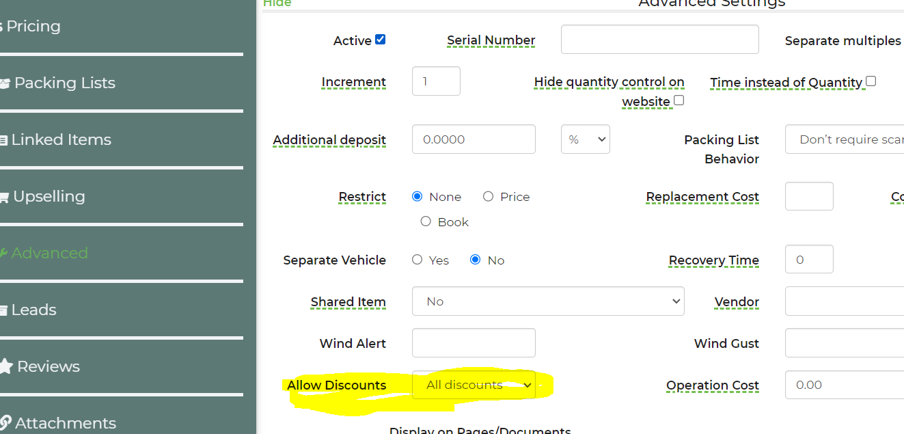Open the Allow Discounts dropdown

pyautogui.click(x=474, y=385)
